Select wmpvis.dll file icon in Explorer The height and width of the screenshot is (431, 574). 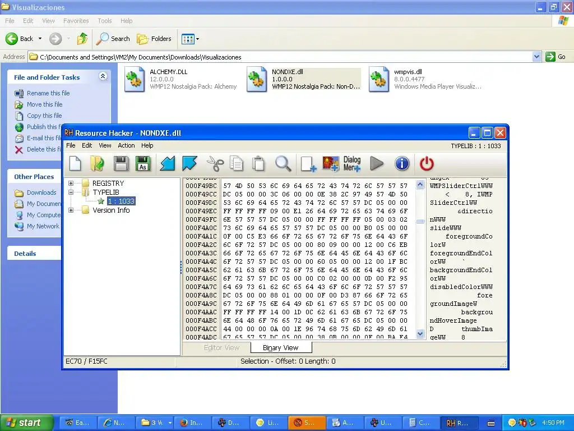[x=379, y=79]
